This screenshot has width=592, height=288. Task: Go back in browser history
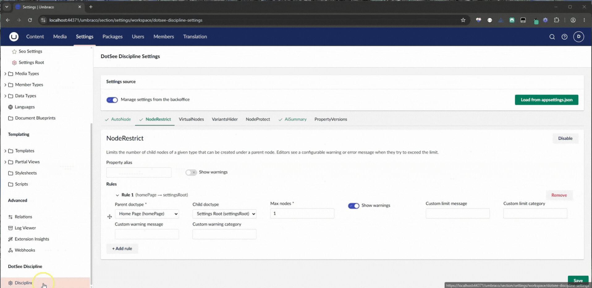(x=8, y=20)
